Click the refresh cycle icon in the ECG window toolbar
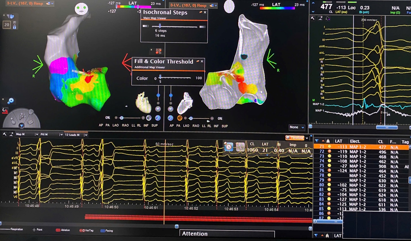 coord(327,18)
